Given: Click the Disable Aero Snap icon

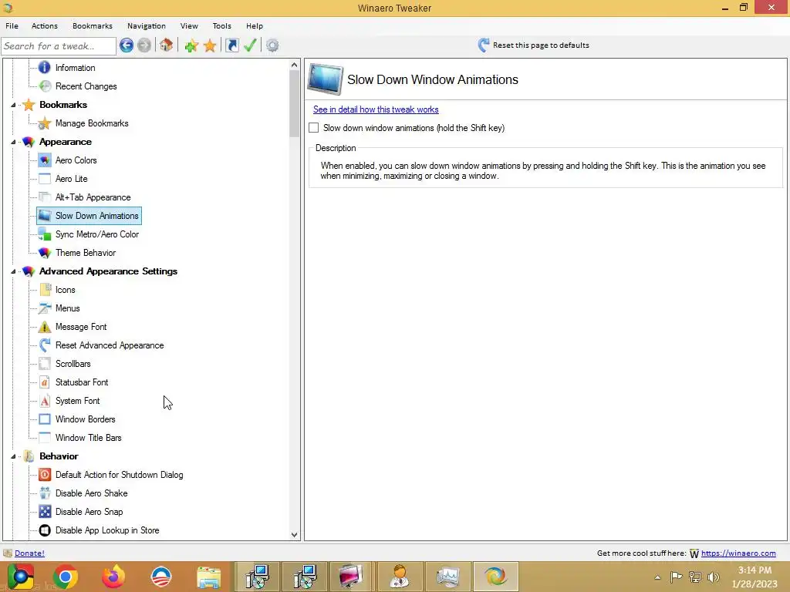Looking at the screenshot, I should (x=45, y=512).
